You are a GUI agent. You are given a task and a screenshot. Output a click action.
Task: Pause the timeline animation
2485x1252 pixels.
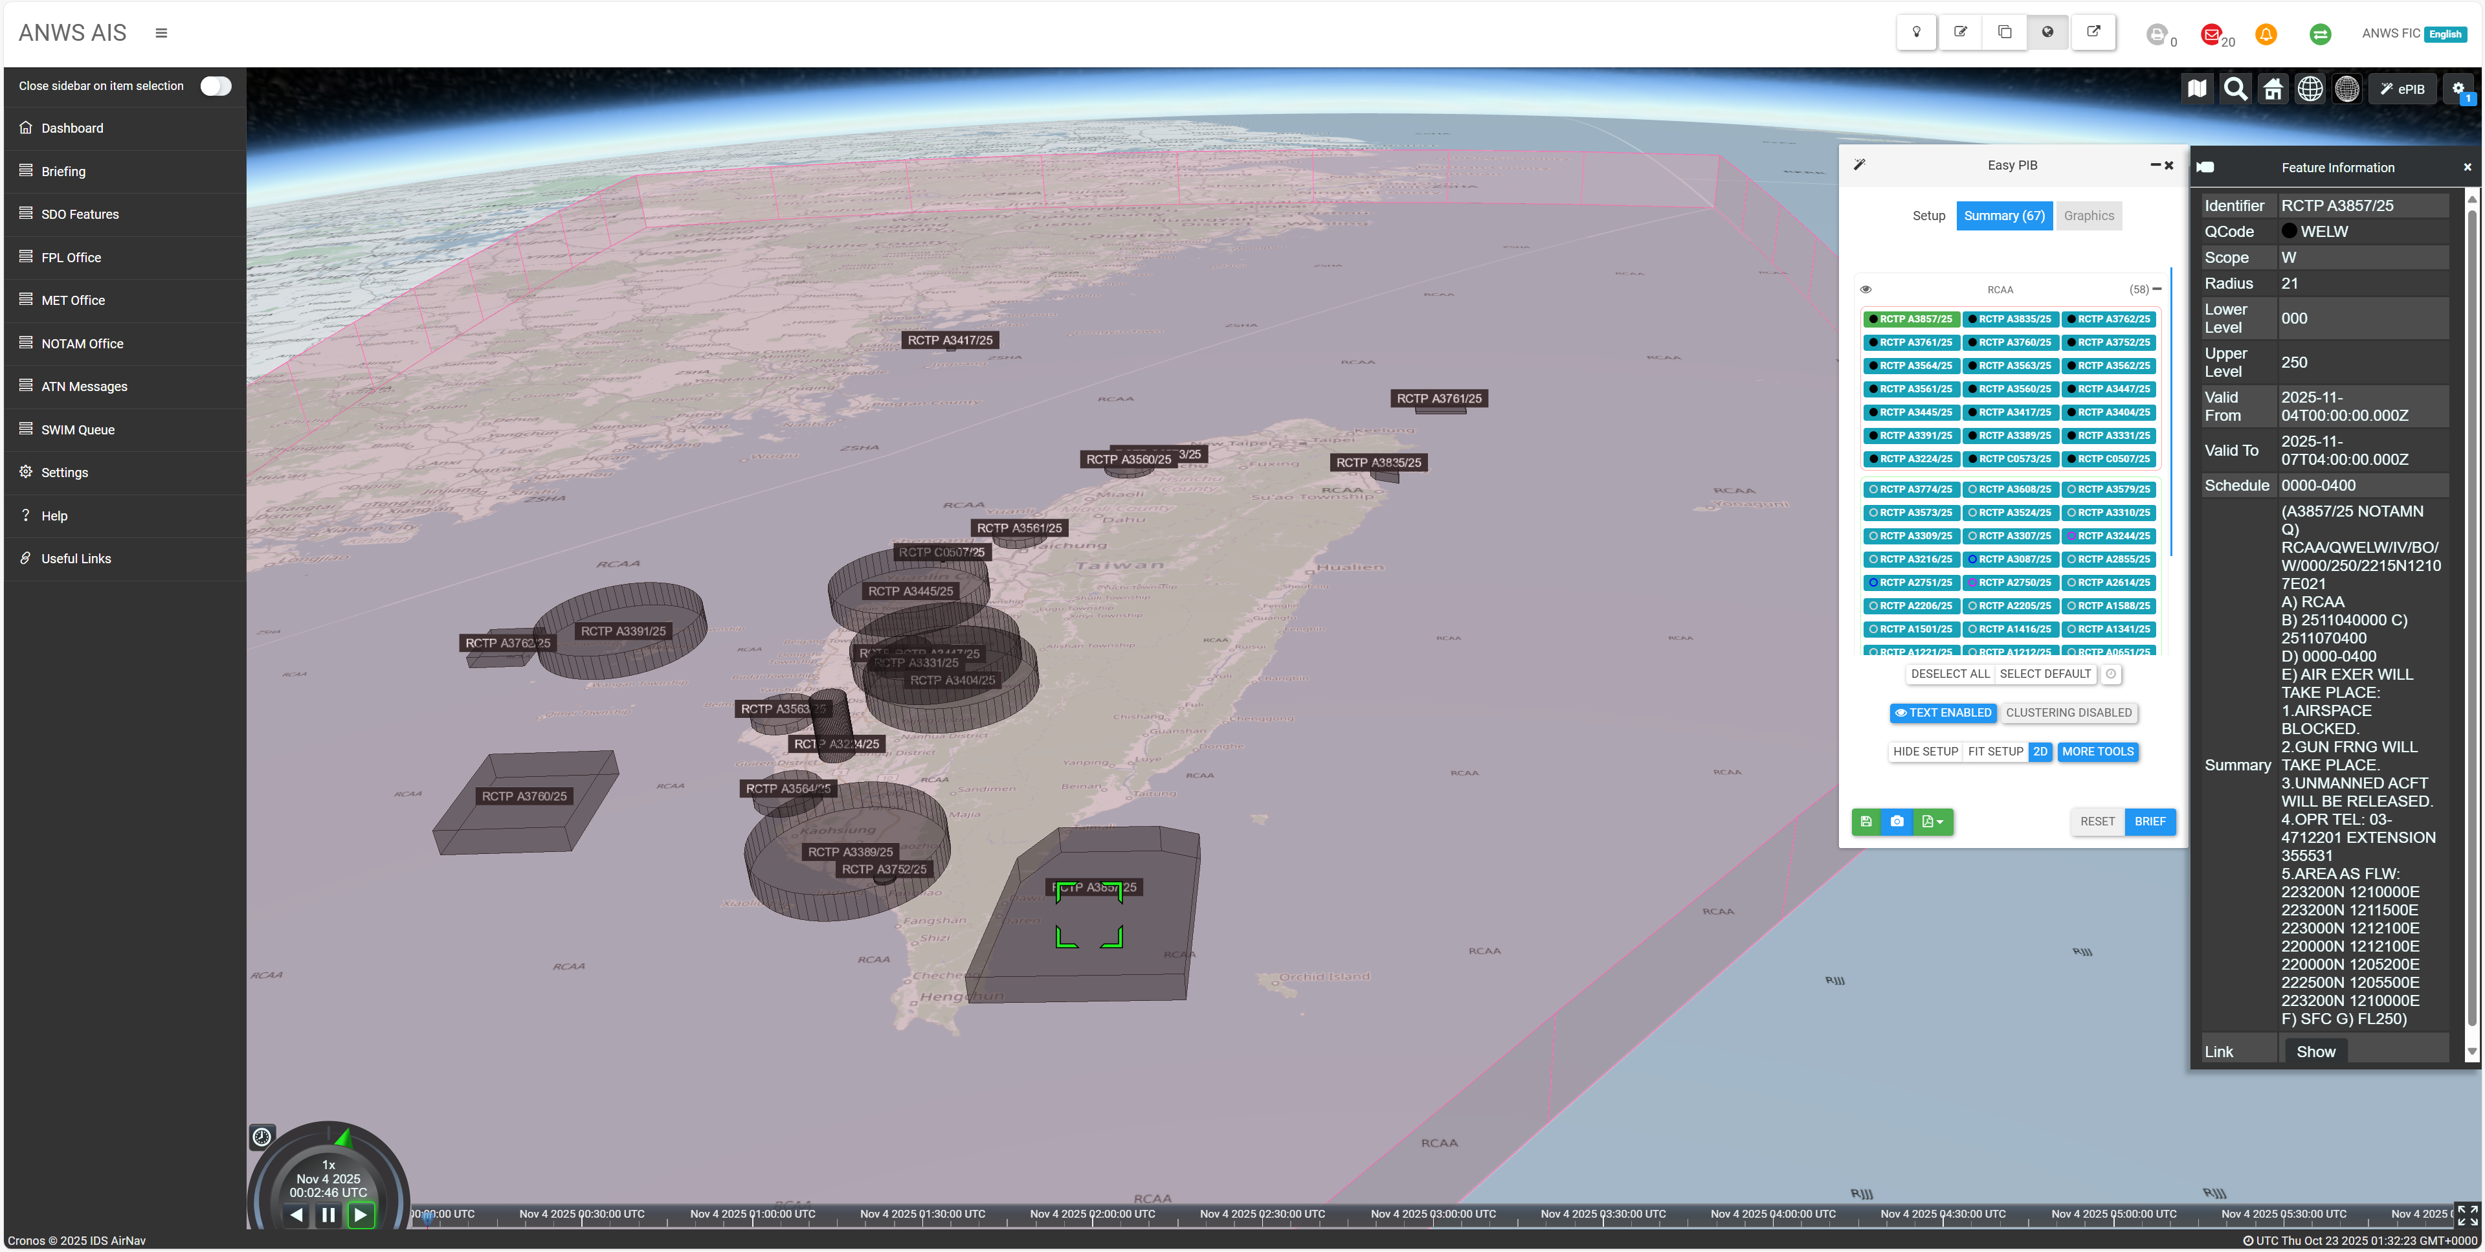click(x=328, y=1214)
